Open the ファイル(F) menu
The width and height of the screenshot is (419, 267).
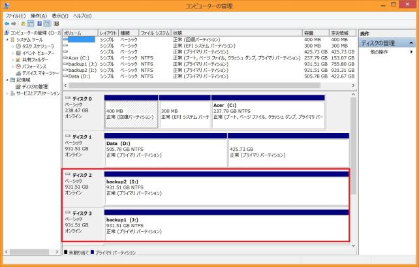pos(16,16)
